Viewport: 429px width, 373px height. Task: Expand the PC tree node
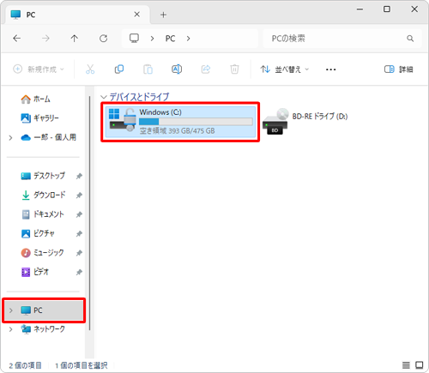pyautogui.click(x=11, y=310)
